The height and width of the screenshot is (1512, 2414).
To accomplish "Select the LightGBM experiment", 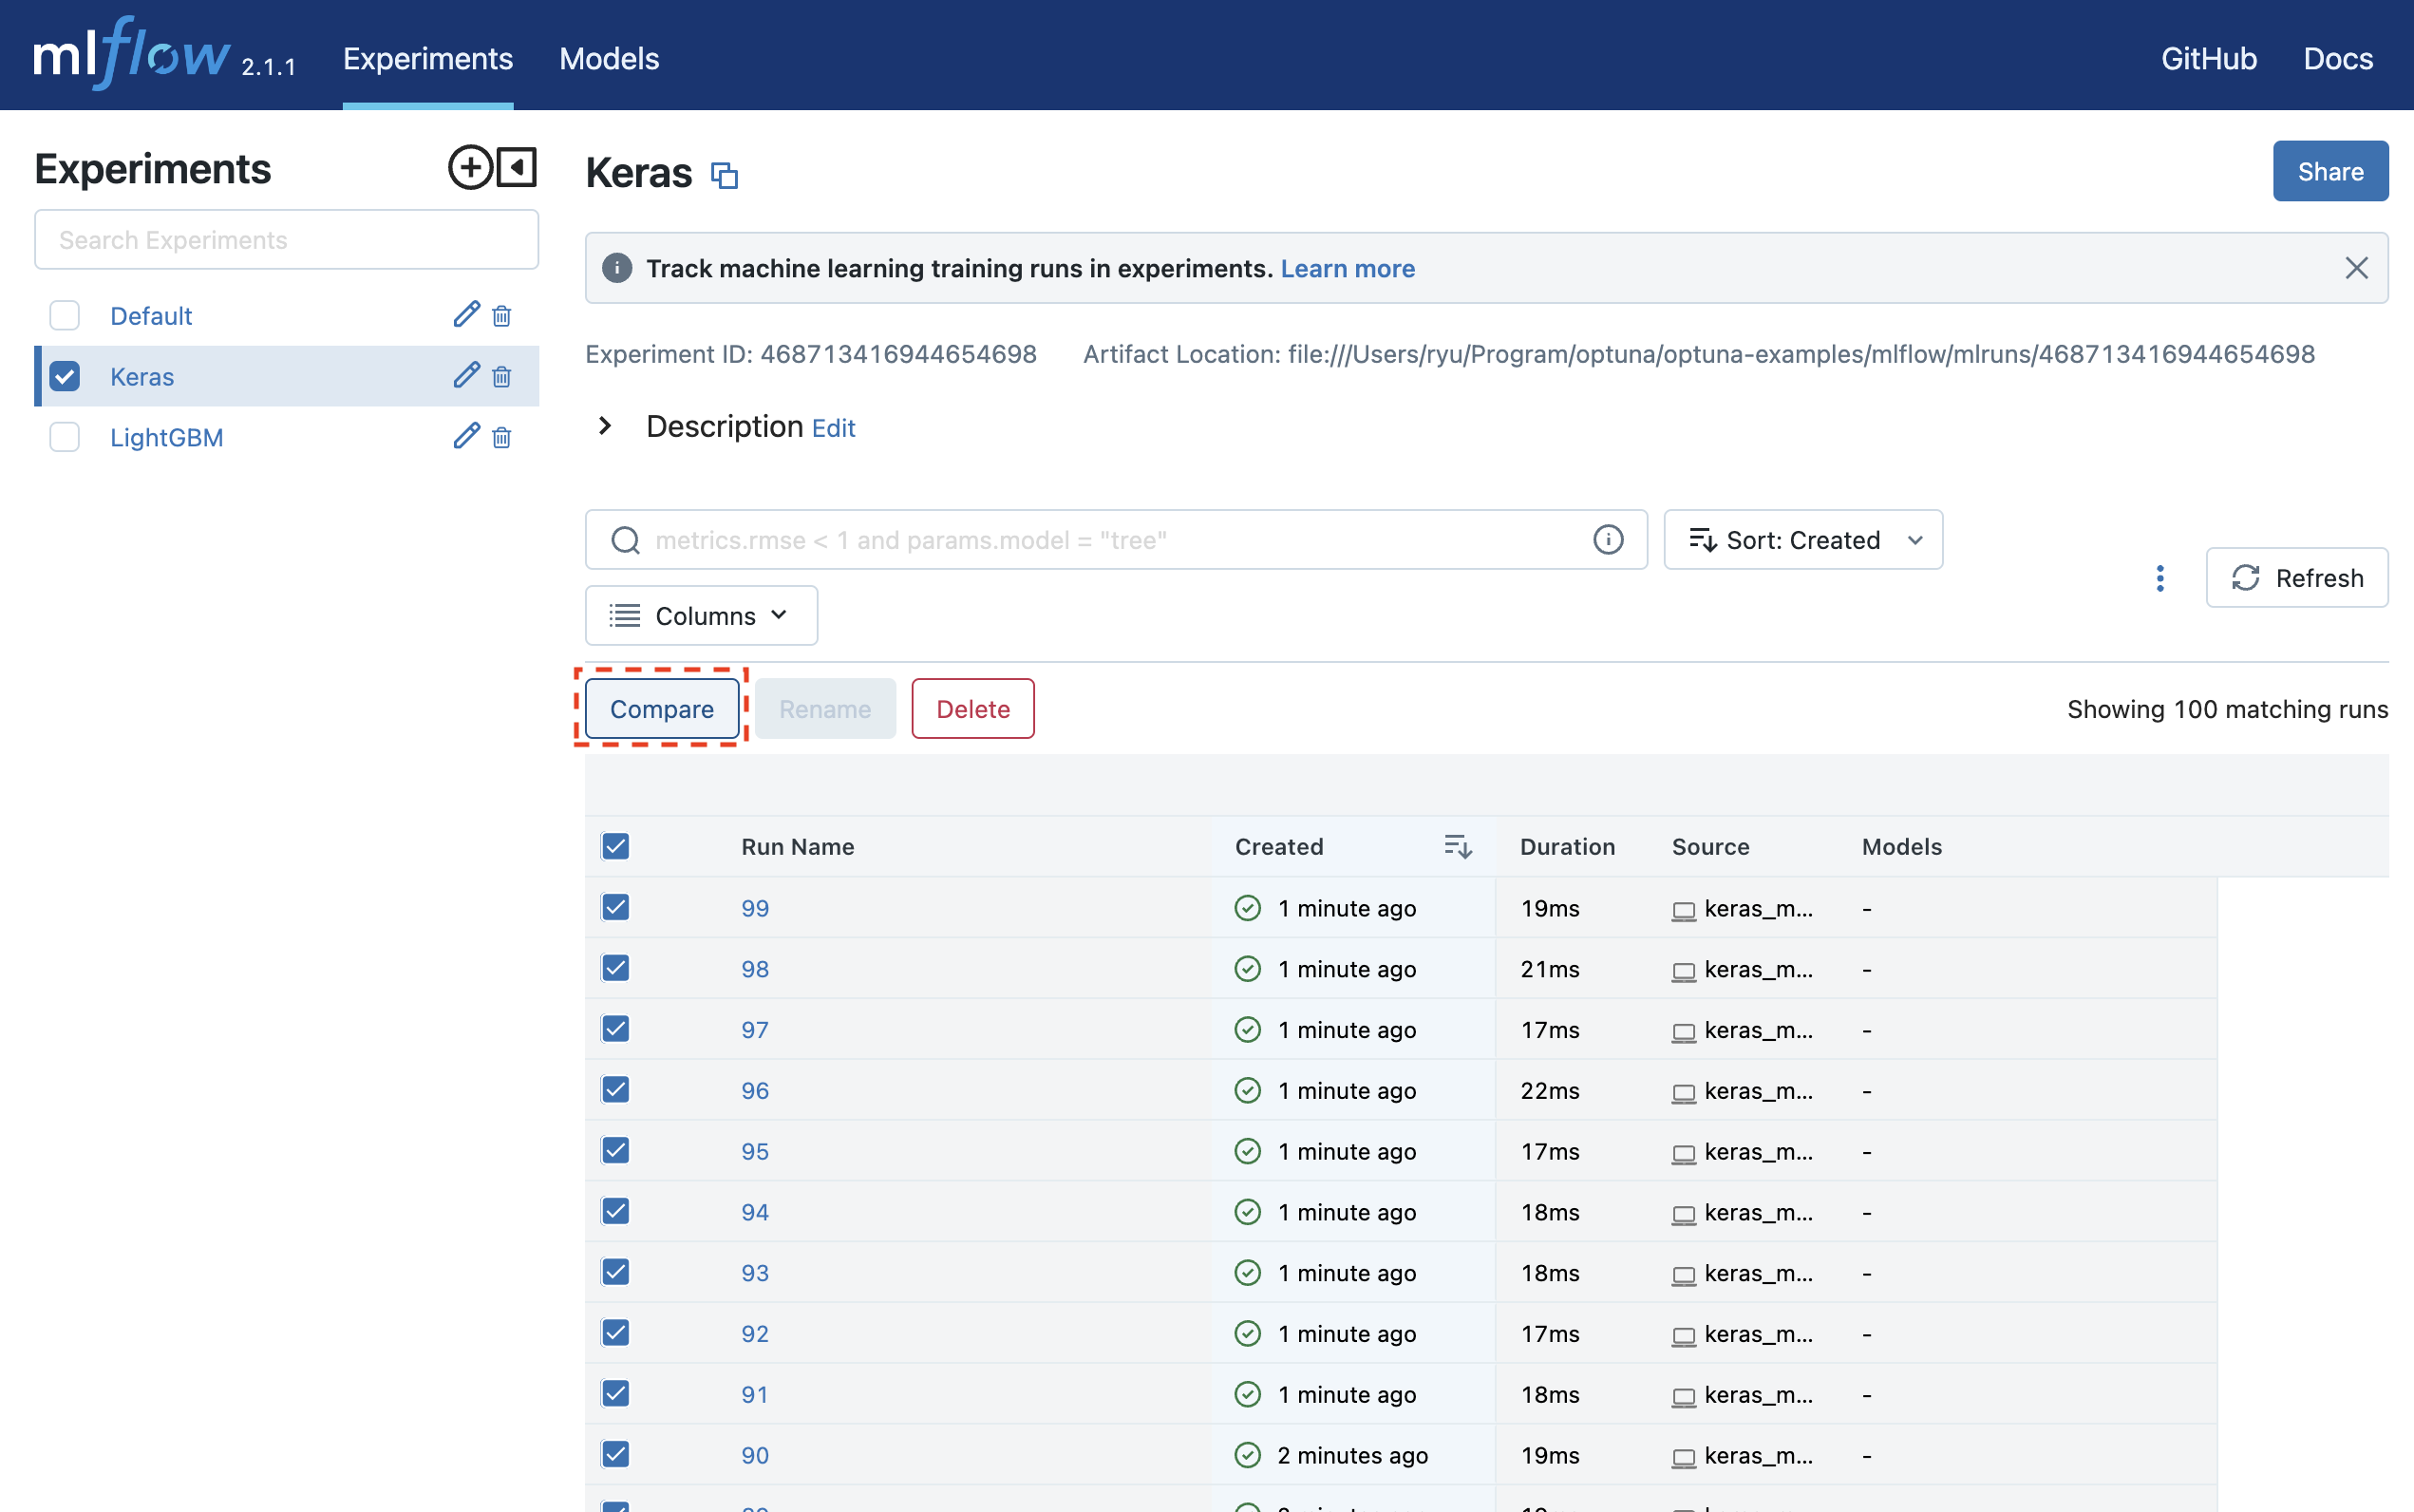I will click(x=167, y=438).
